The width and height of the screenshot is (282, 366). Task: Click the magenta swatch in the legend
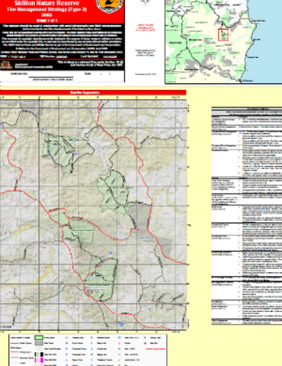39,360
